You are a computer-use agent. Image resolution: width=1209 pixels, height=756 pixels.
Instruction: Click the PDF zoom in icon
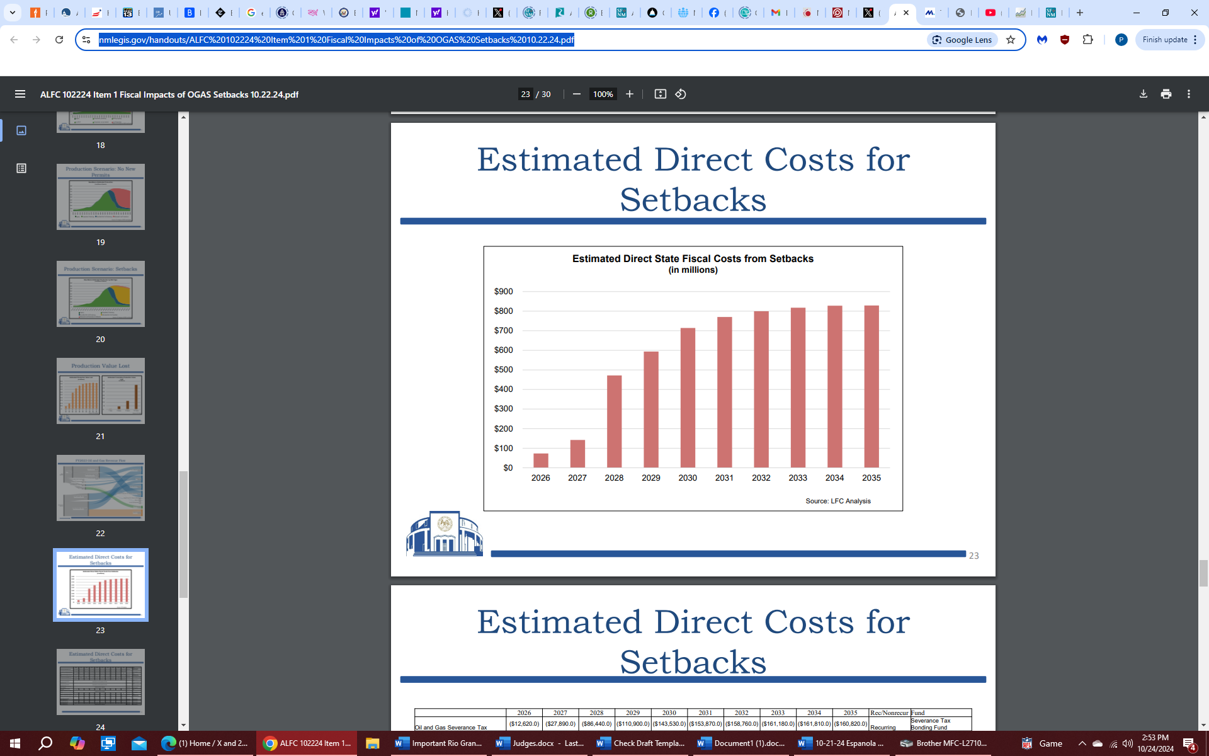pos(629,94)
